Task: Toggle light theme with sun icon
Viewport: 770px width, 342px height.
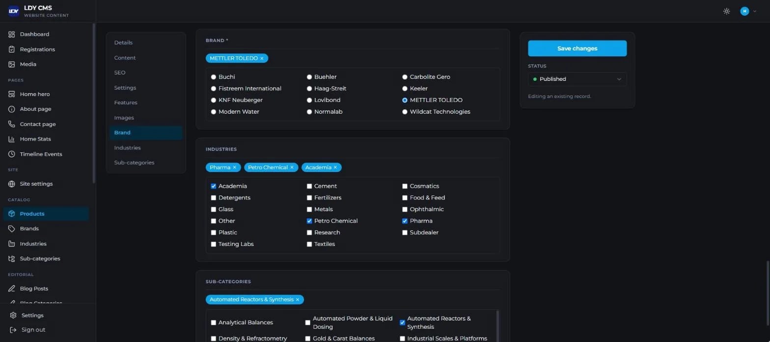Action: 727,11
